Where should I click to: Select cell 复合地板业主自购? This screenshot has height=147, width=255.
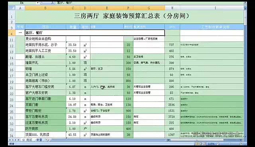(45, 39)
